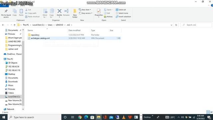
Task: Open the New item dropdown
Action: point(85,10)
